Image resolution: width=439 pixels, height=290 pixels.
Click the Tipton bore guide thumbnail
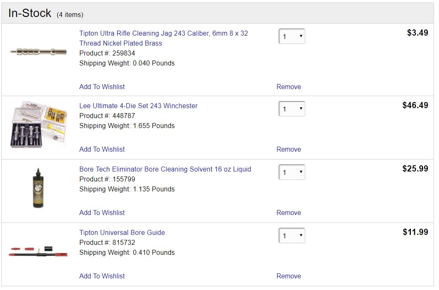click(38, 251)
